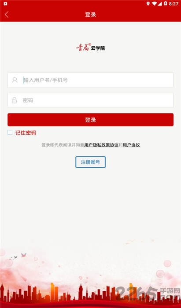Screen dimensions: 181x308
Task: Enable the 记住密码 checkbox
Action: click(x=10, y=132)
